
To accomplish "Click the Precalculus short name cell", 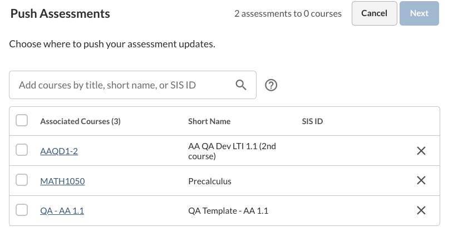I will coord(210,181).
